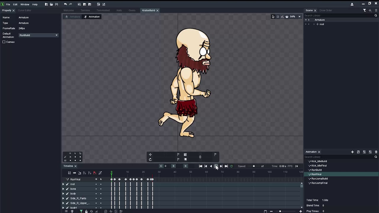Select the Pose tool beside the pointer
This screenshot has height=213, width=379.
(278, 17)
